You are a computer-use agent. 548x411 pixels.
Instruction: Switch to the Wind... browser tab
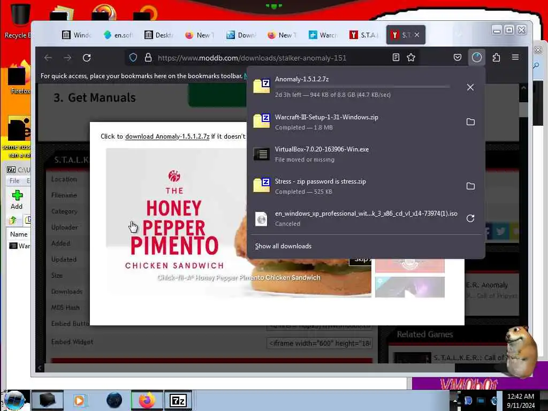click(77, 35)
